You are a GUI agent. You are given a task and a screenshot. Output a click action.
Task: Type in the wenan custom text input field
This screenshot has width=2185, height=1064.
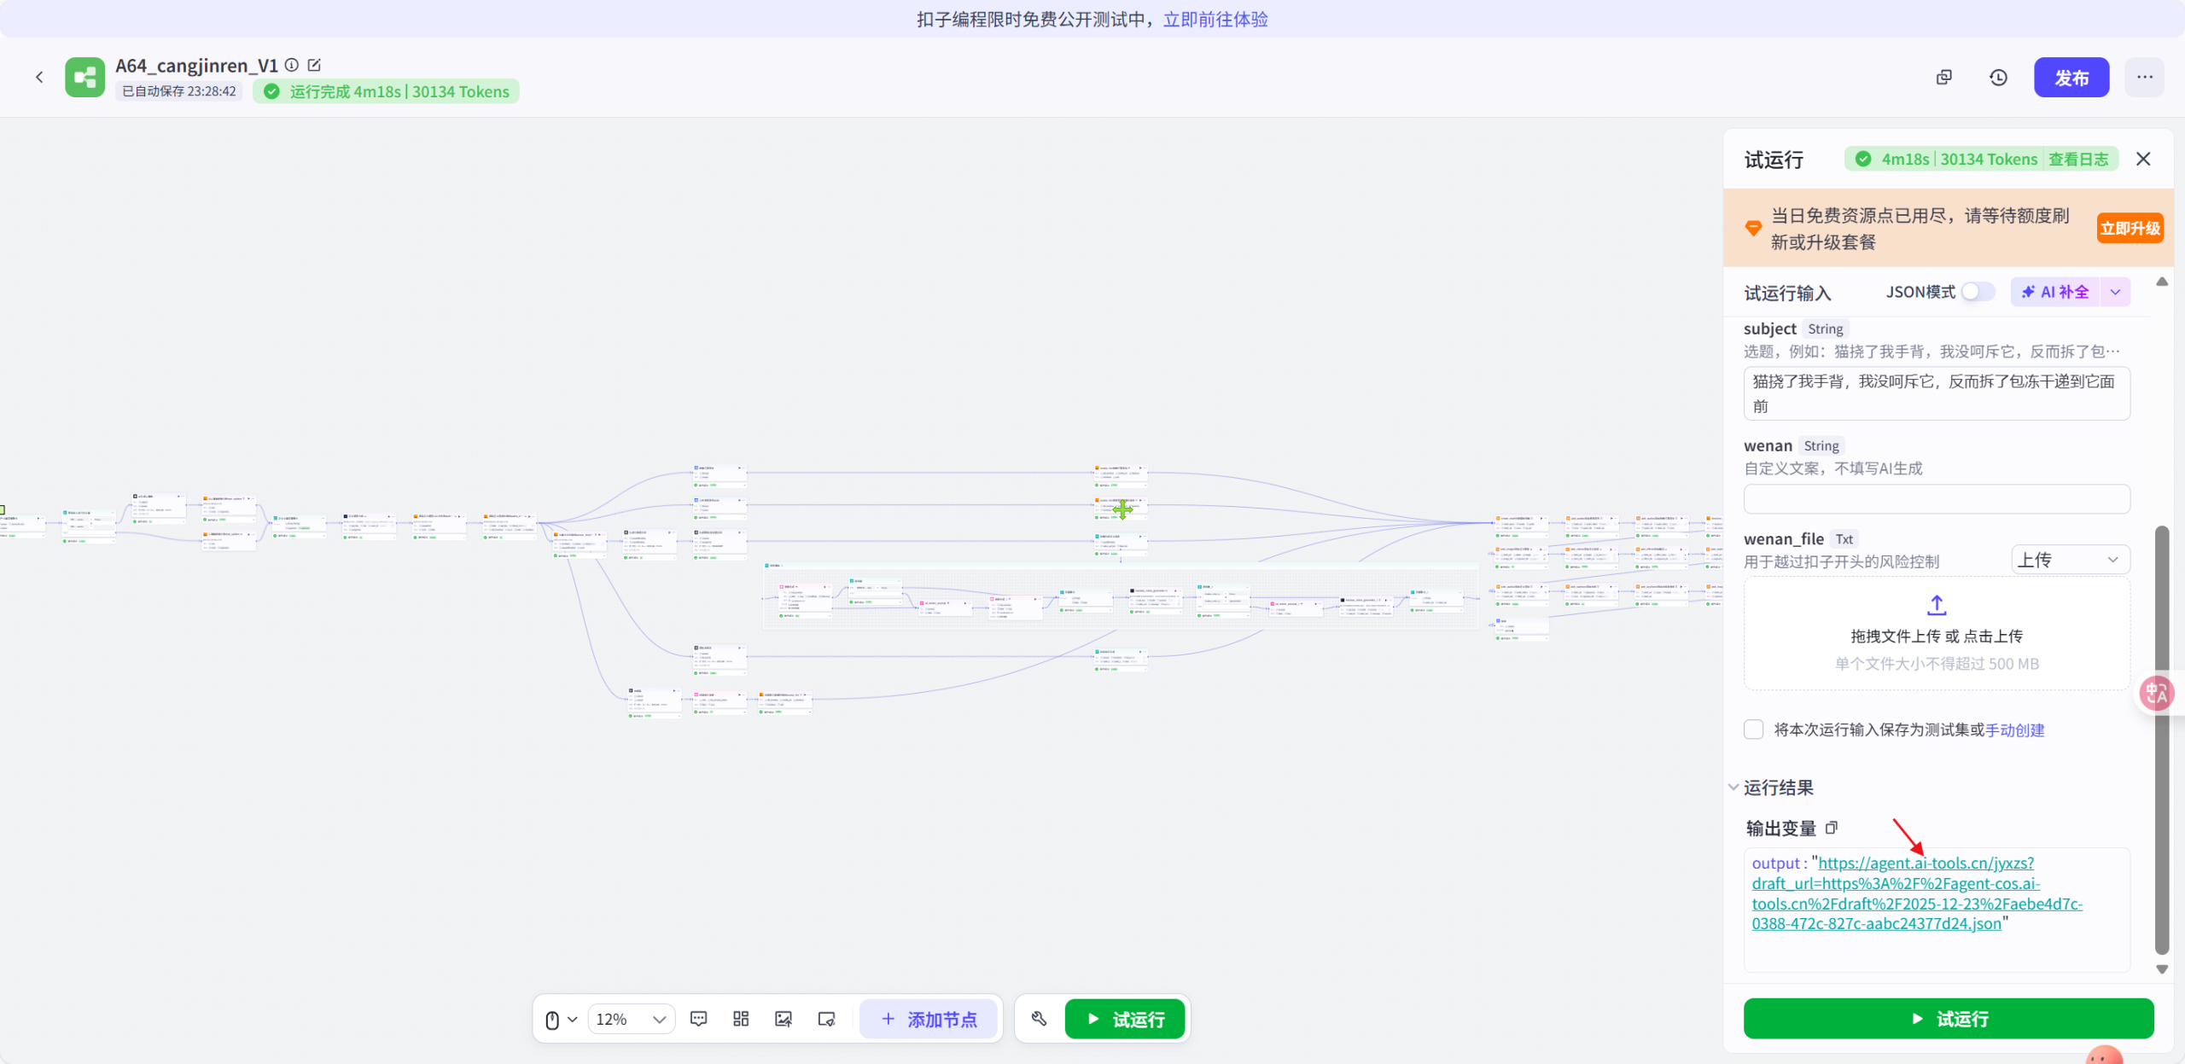pos(1936,498)
